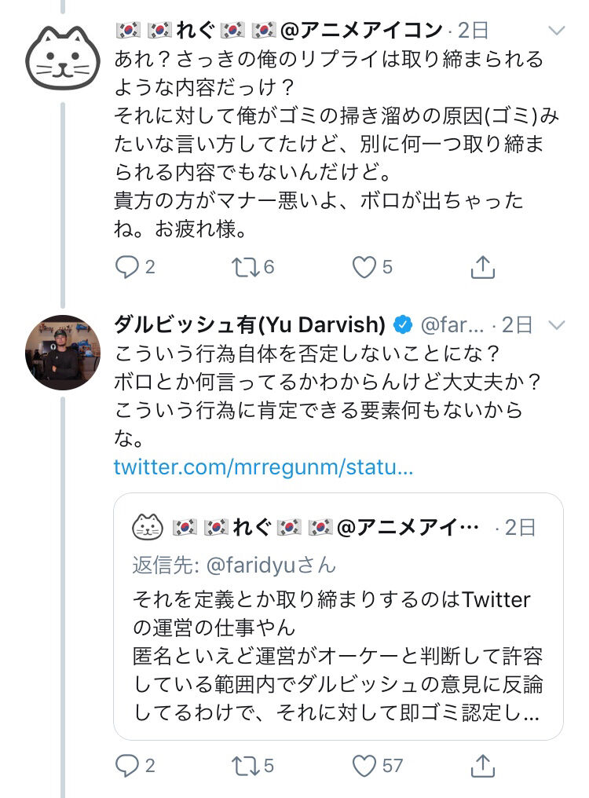This screenshot has height=798, width=589.
Task: Click the verified badge next to Yu Darvish
Action: click(403, 324)
